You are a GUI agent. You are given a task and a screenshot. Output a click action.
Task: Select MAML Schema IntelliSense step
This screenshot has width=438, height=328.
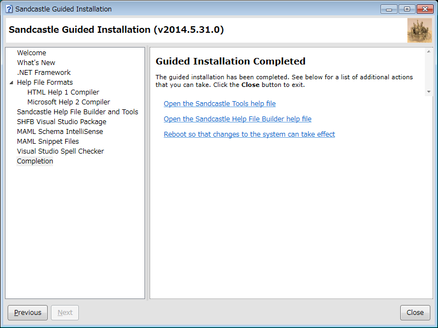tap(60, 131)
